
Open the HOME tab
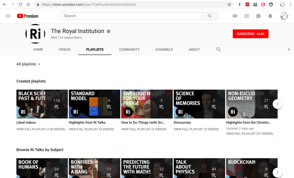click(38, 50)
